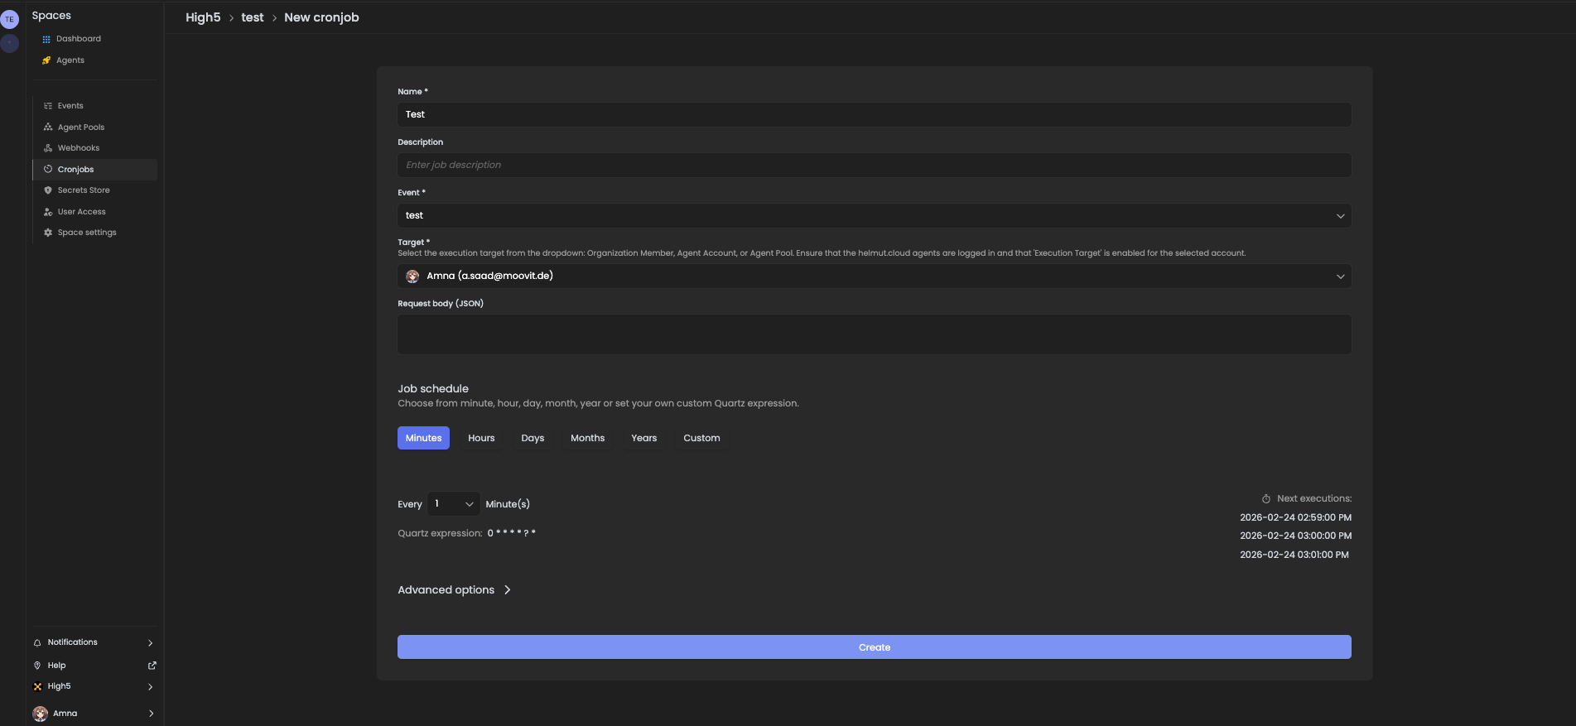Expand Advanced options section
1576x726 pixels.
tap(454, 590)
